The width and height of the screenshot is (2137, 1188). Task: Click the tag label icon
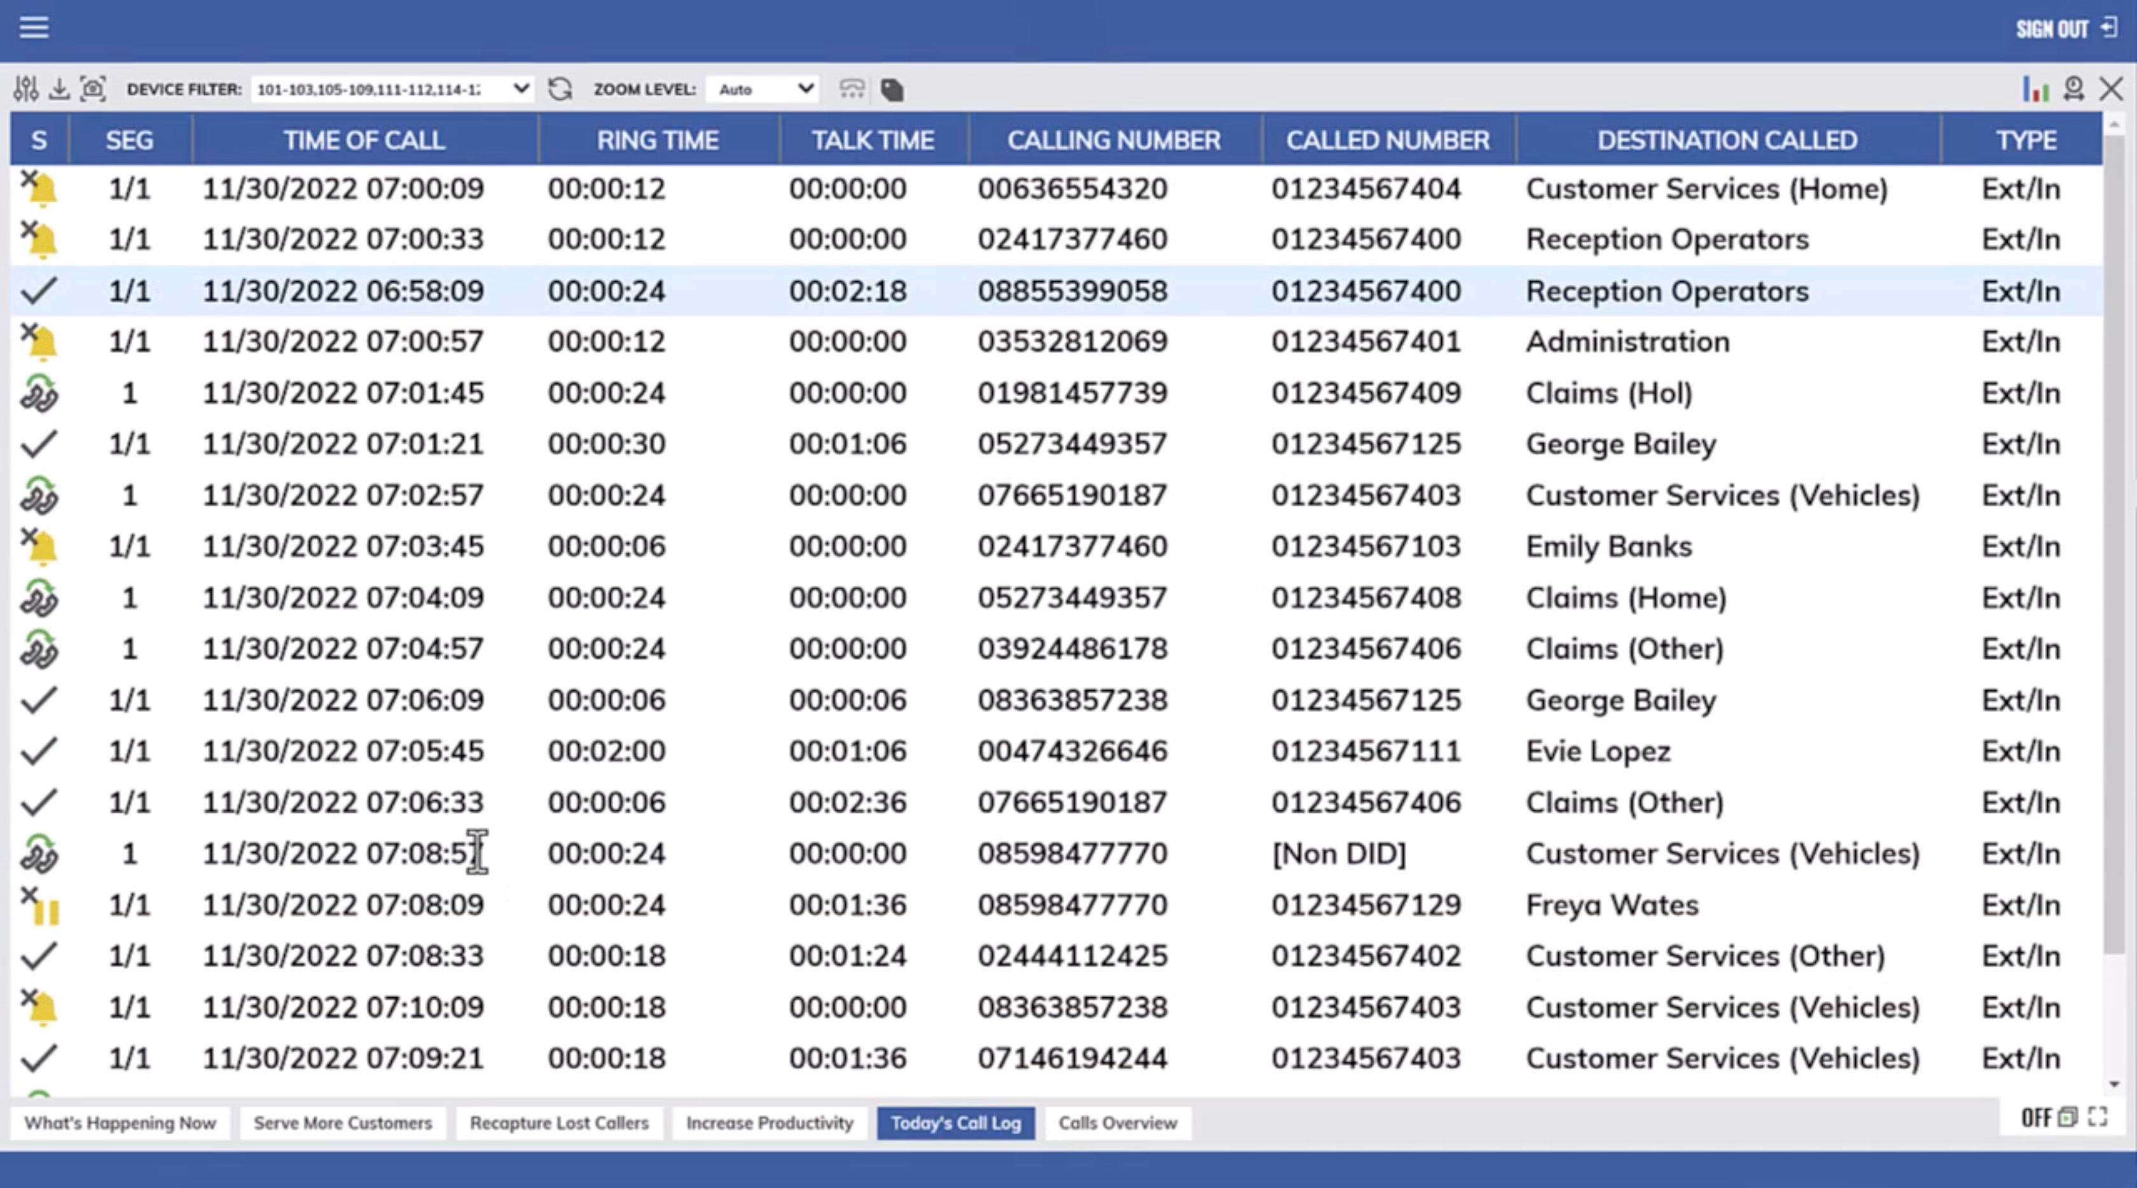[x=892, y=90]
